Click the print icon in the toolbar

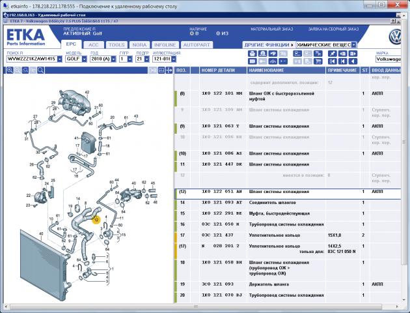[252, 53]
